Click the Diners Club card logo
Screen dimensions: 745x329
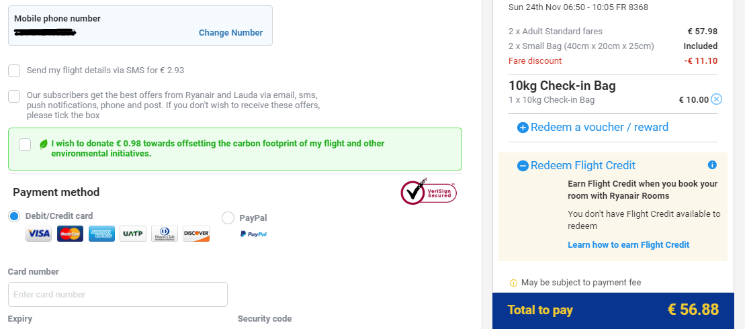click(165, 234)
